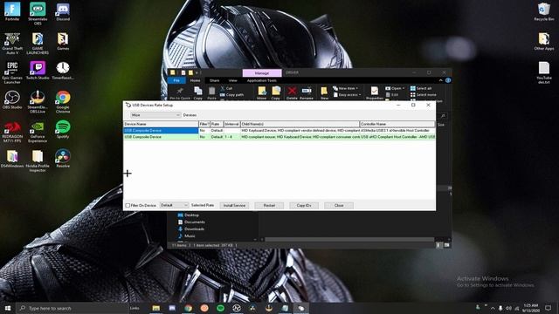This screenshot has height=314, width=559.
Task: Click Cut in the Explorer ribbon
Action: point(226,88)
